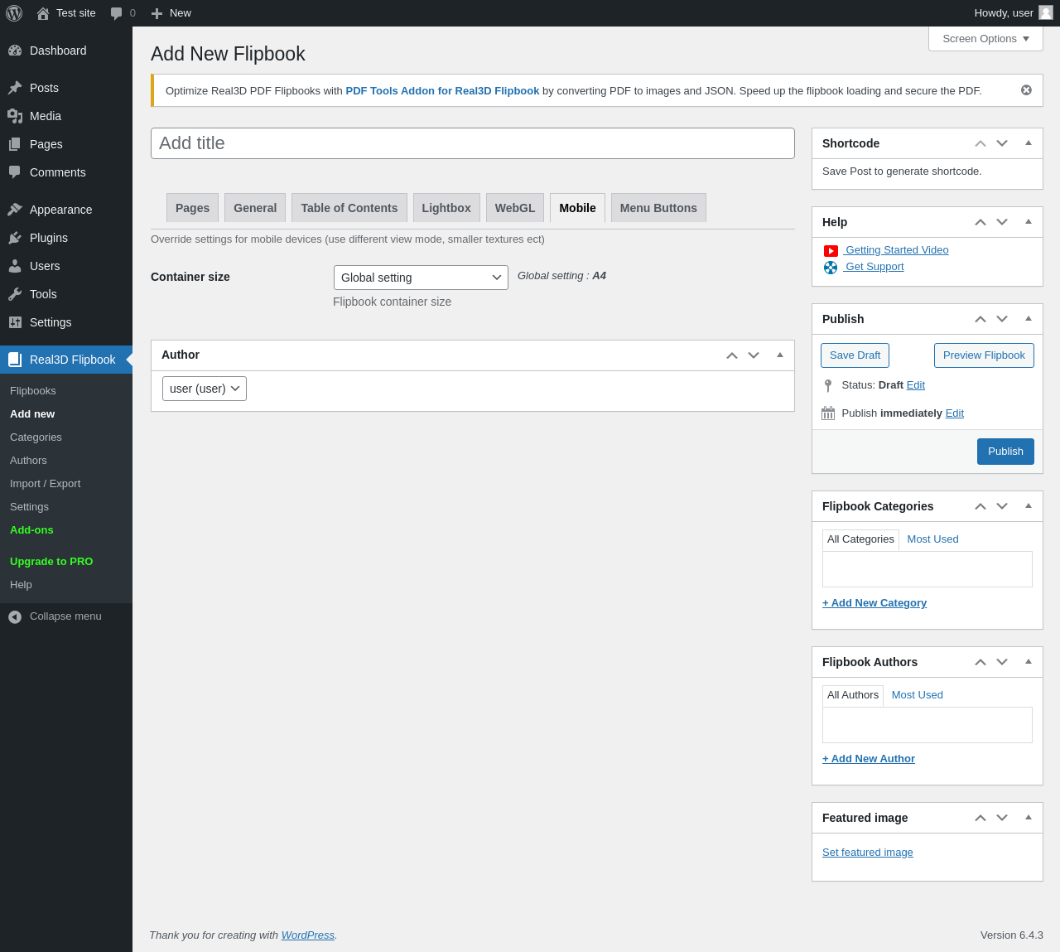
Task: Open the Table of Contents tab
Action: click(349, 208)
